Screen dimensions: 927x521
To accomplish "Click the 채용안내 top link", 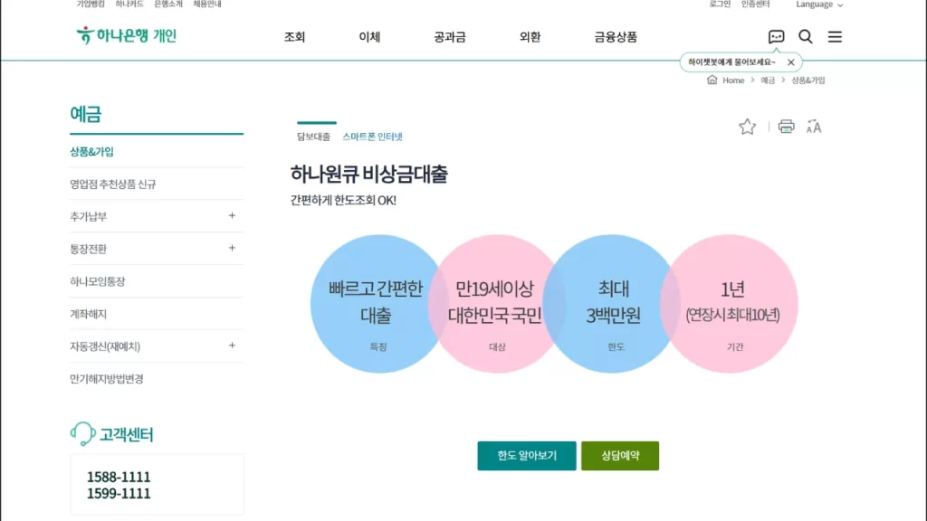I will tap(207, 5).
